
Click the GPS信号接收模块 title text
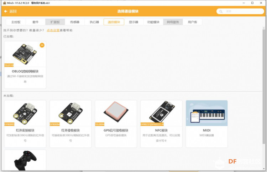pos(116,130)
